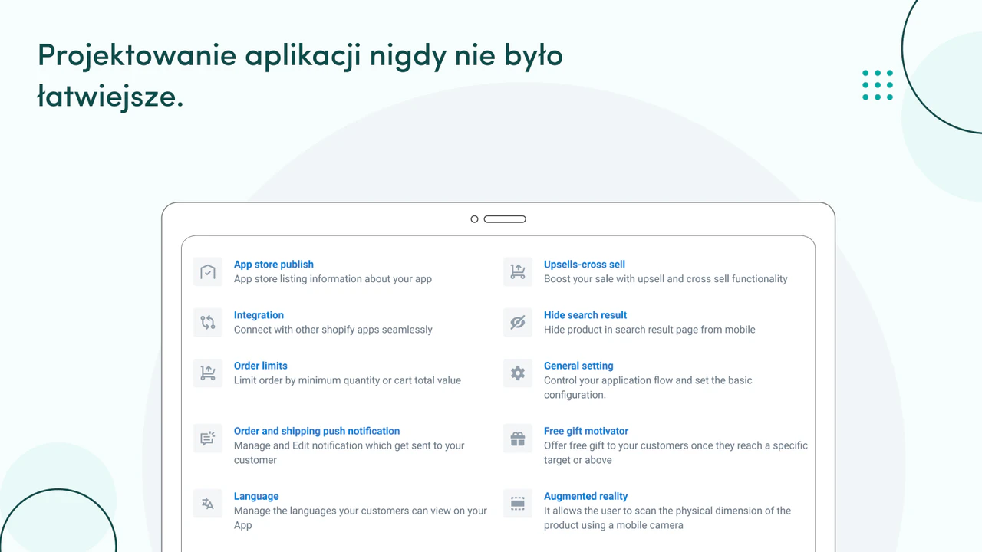Open the App store publish link
982x552 pixels.
point(274,264)
